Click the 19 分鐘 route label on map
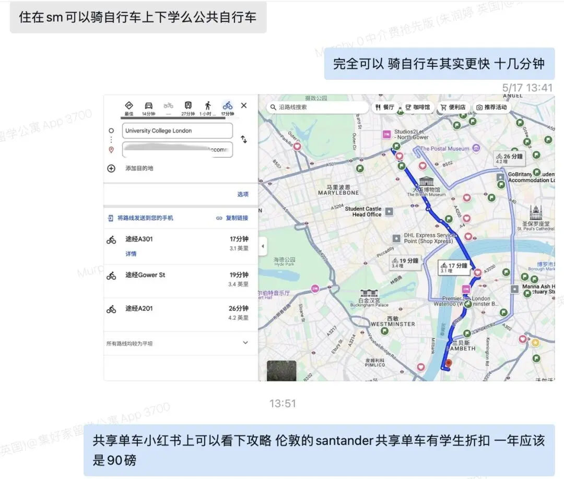The height and width of the screenshot is (479, 564). pyautogui.click(x=405, y=262)
